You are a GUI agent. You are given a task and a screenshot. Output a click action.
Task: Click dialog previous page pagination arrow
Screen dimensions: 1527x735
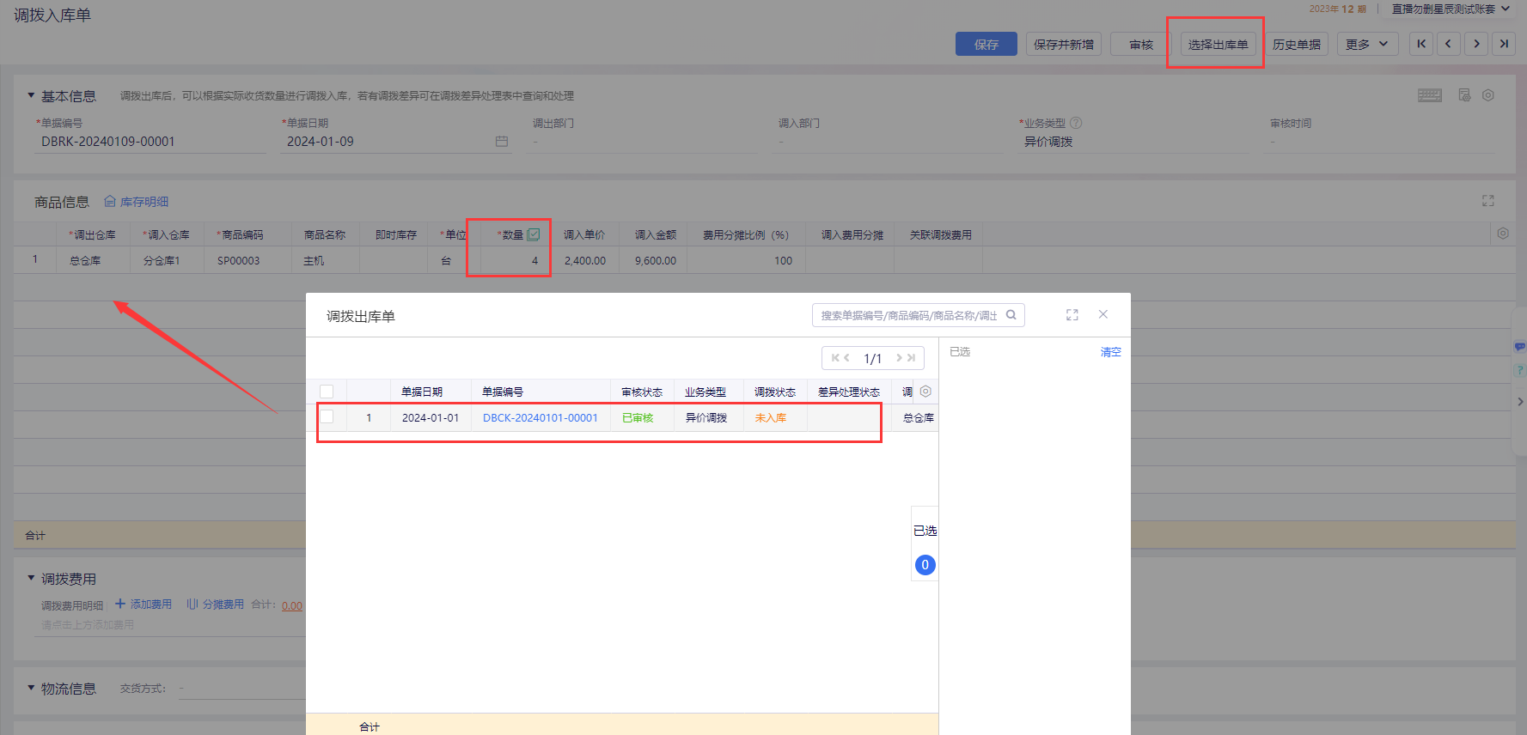(846, 358)
